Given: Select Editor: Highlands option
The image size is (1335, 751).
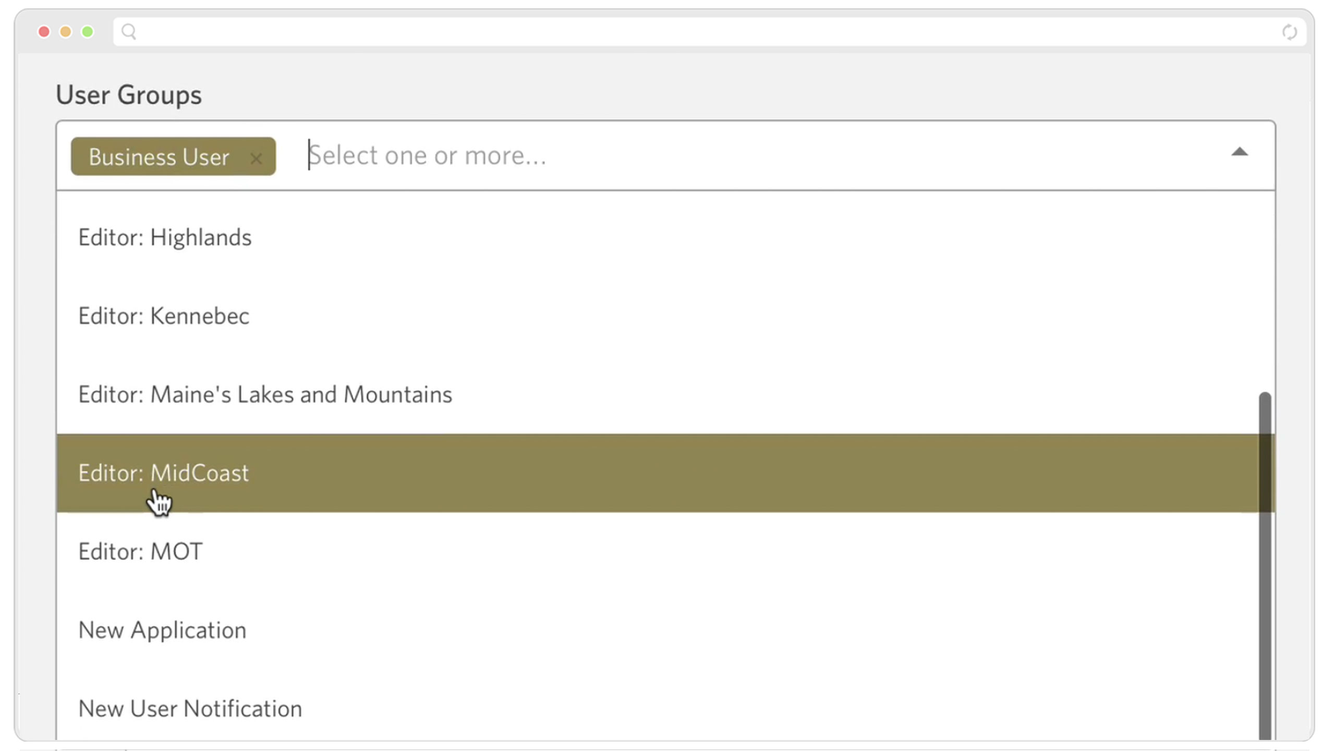Looking at the screenshot, I should click(665, 237).
